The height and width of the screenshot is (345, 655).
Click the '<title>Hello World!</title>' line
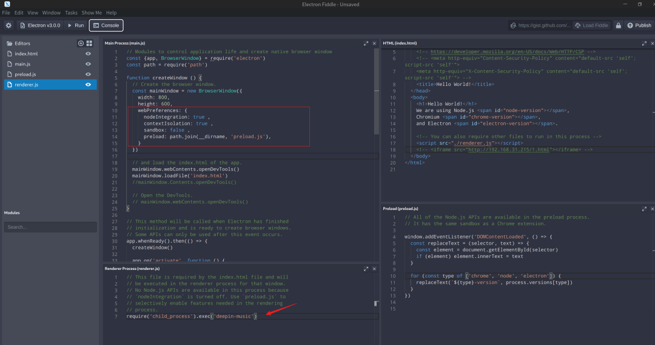[455, 84]
